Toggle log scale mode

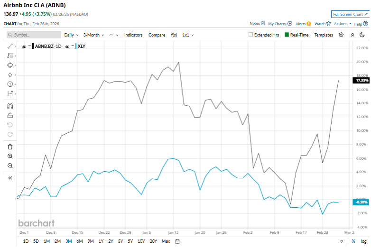click(363, 241)
